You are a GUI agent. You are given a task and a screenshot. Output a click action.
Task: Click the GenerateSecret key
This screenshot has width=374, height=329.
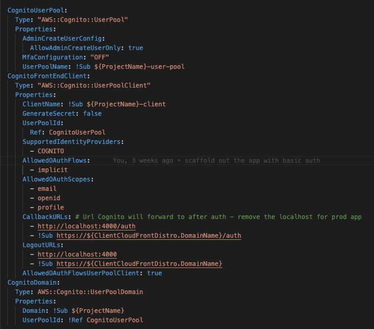[x=49, y=114]
